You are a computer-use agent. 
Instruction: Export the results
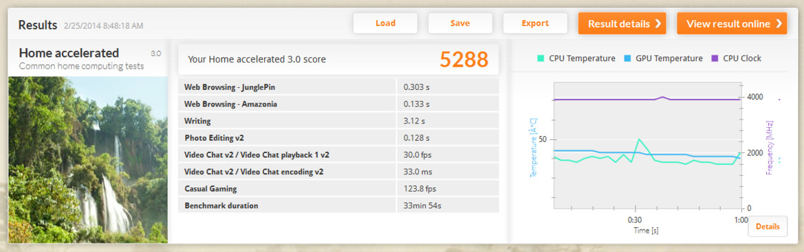coord(535,23)
